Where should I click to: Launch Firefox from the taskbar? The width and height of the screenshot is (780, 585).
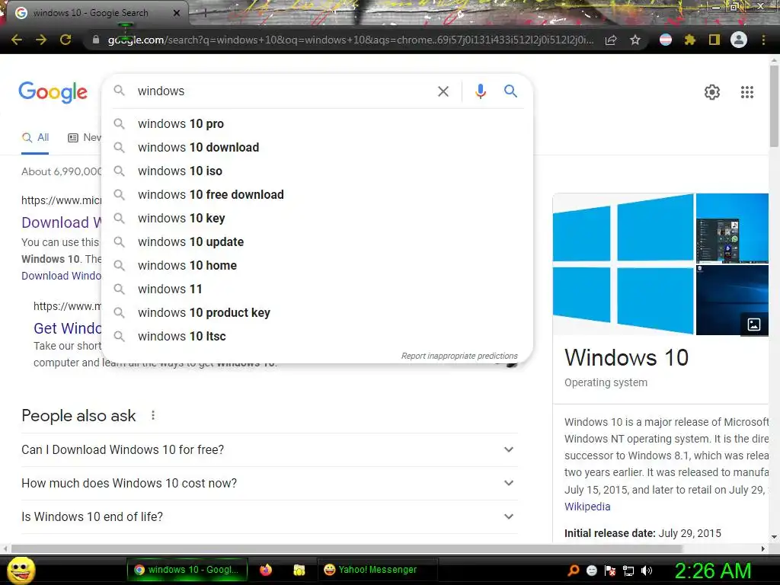pyautogui.click(x=266, y=570)
